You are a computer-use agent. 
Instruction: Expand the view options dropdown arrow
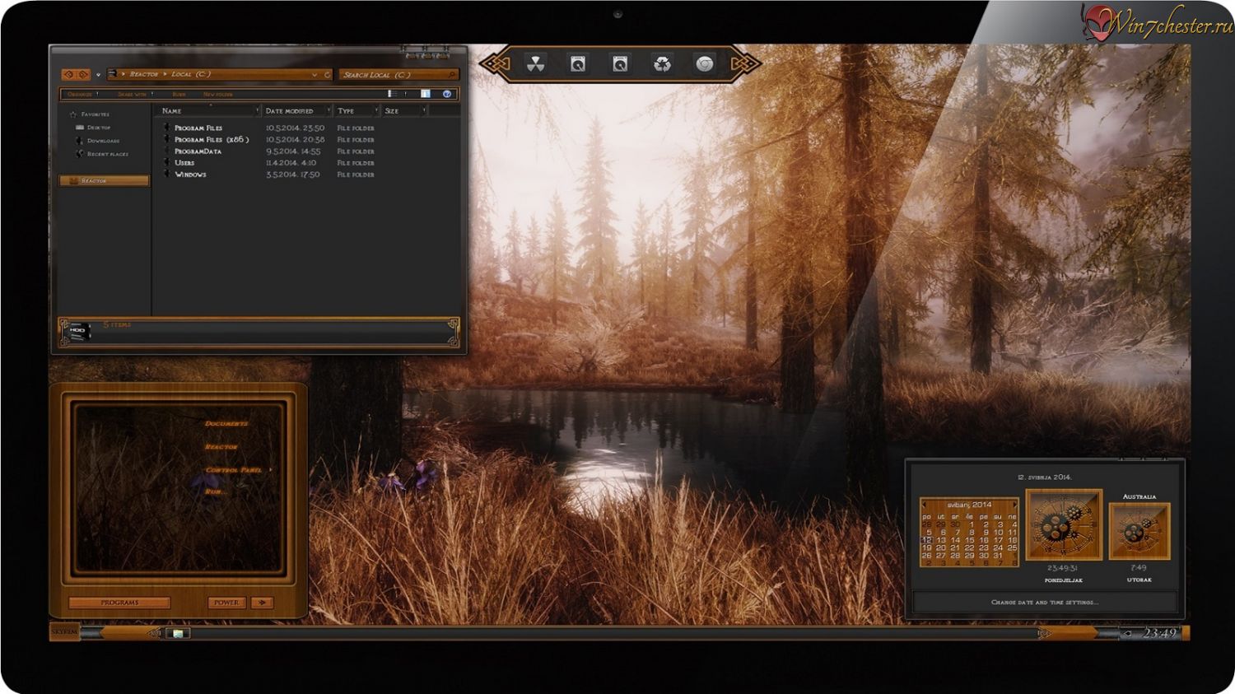pos(405,94)
